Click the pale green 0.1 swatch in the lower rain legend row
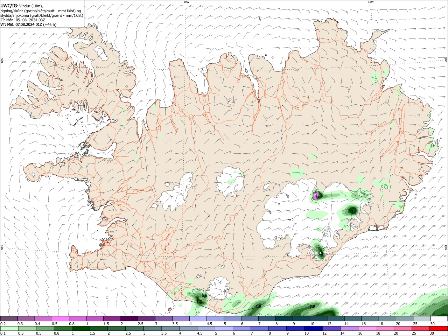This screenshot has width=448, height=336. 9,328
